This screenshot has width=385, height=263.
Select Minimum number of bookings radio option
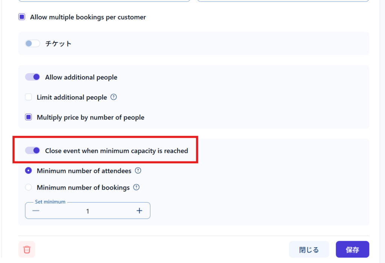[x=29, y=187]
